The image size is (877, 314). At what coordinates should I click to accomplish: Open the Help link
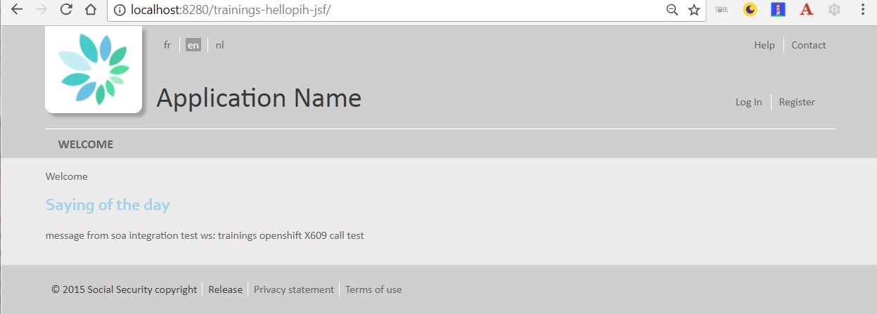coord(764,45)
